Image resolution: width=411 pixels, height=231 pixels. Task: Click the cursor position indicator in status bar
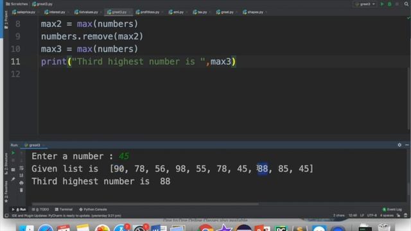click(x=353, y=216)
